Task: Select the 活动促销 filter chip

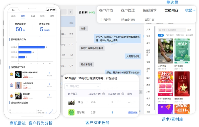Action: pyautogui.click(x=189, y=35)
